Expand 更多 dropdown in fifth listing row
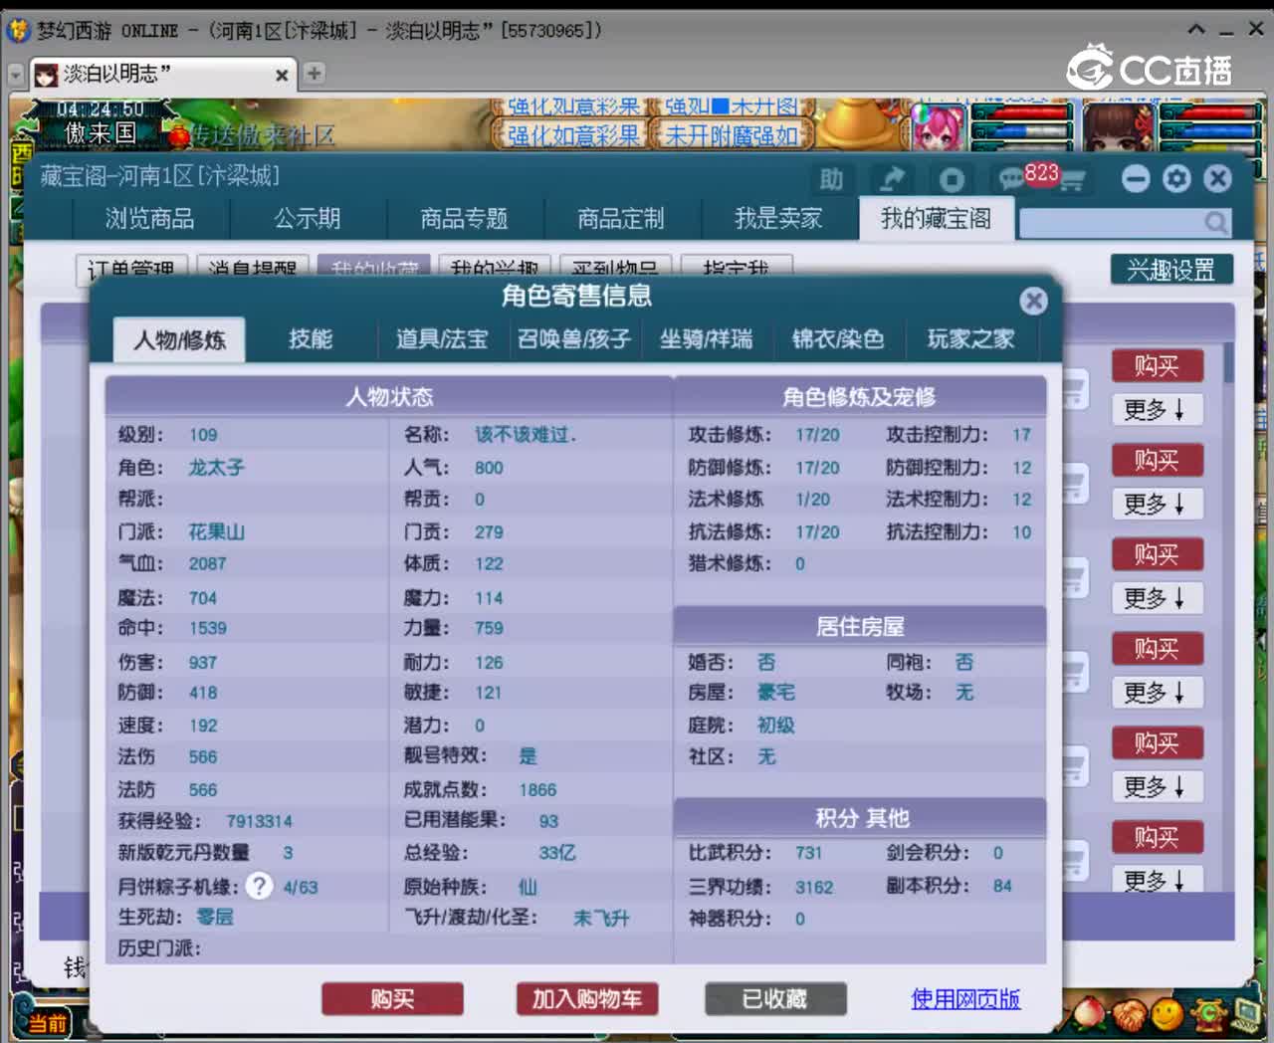The height and width of the screenshot is (1043, 1274). (1157, 787)
